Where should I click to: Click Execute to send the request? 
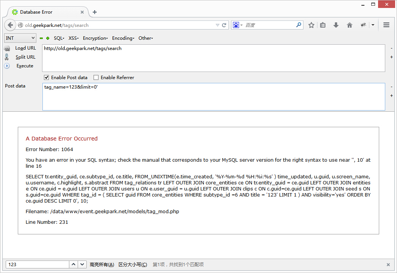[x=25, y=66]
